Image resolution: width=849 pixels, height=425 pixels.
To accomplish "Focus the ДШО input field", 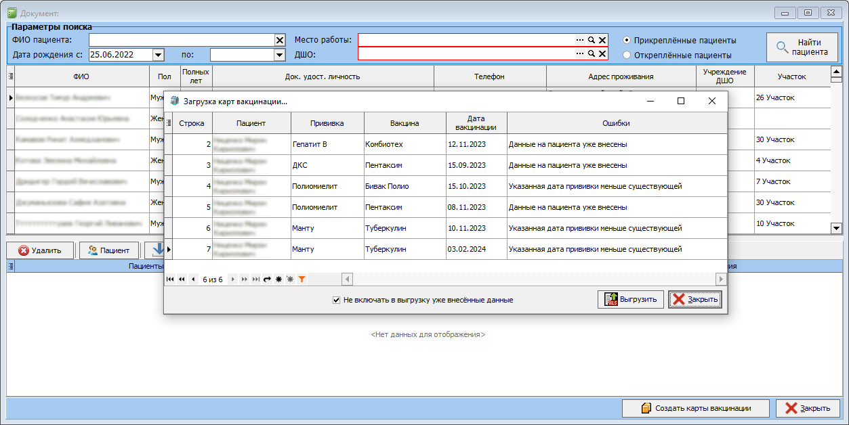I will (x=466, y=53).
